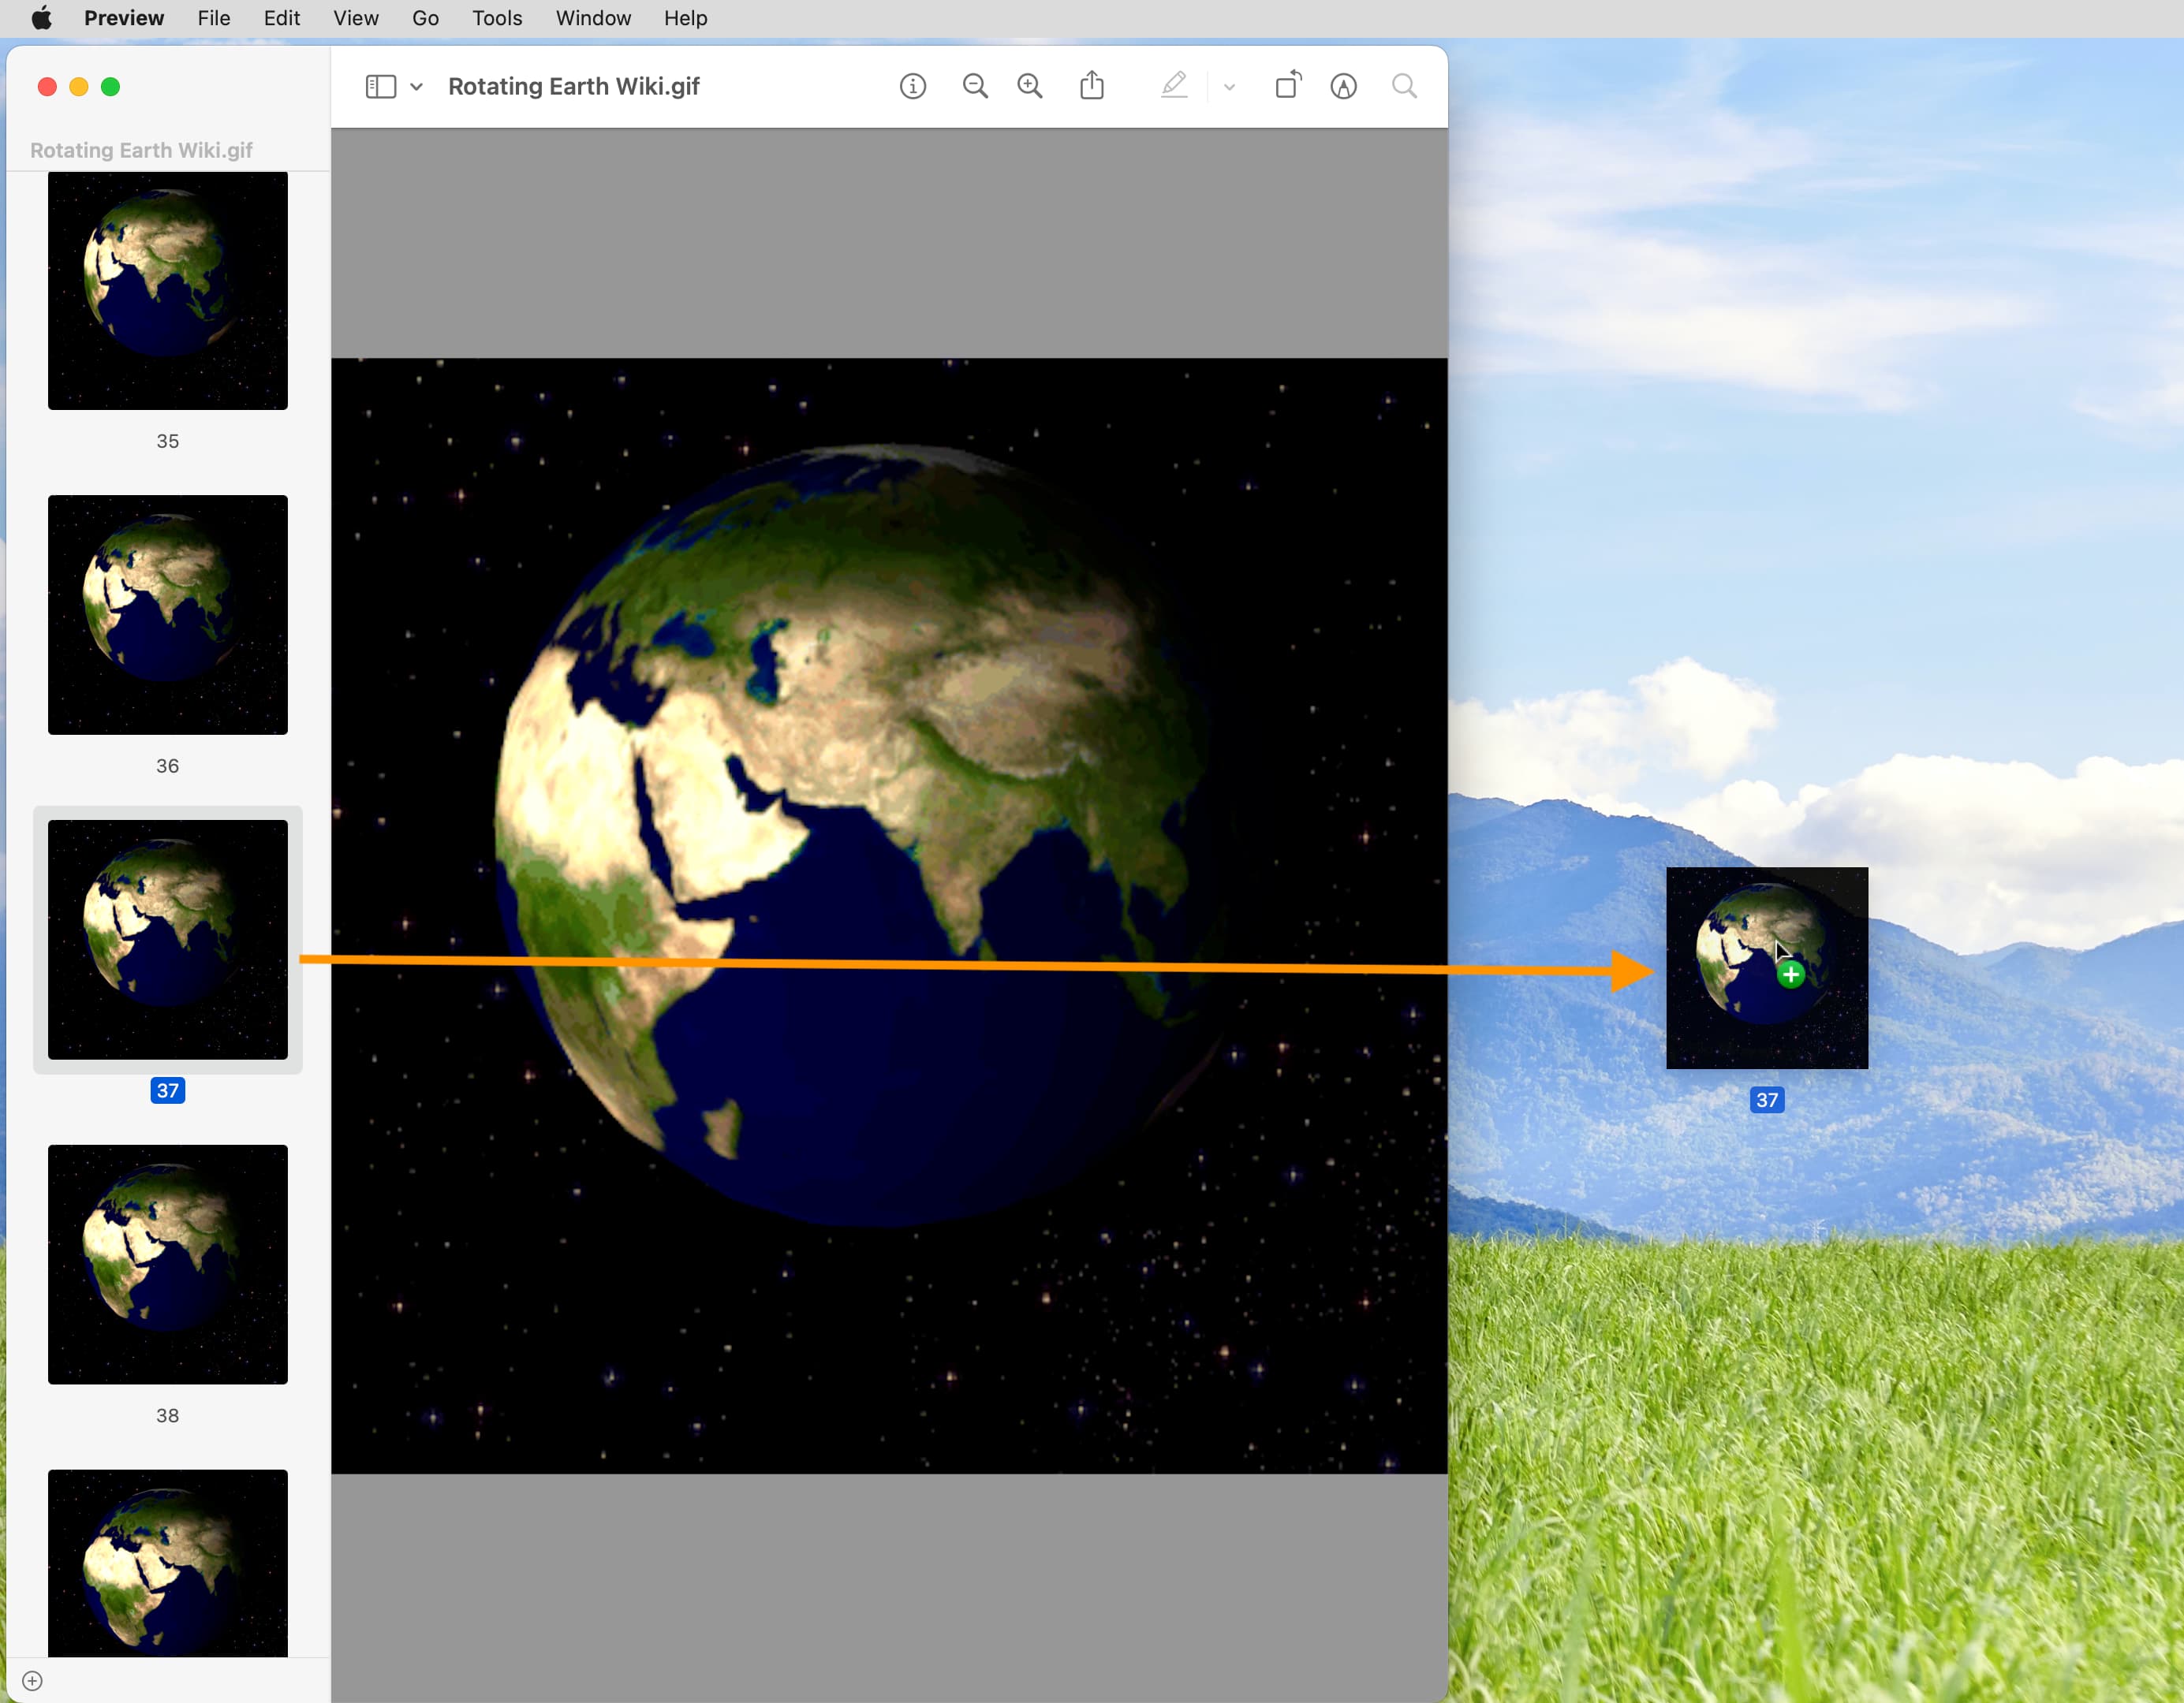The width and height of the screenshot is (2184, 1703).
Task: Enter full screen with the green button
Action: coord(111,87)
